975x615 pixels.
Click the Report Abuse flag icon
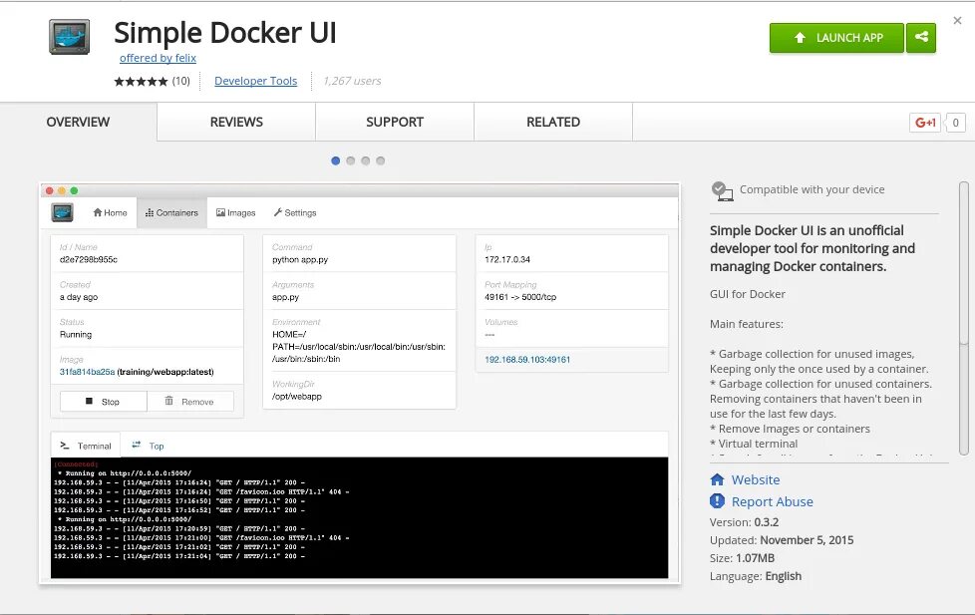click(x=717, y=501)
